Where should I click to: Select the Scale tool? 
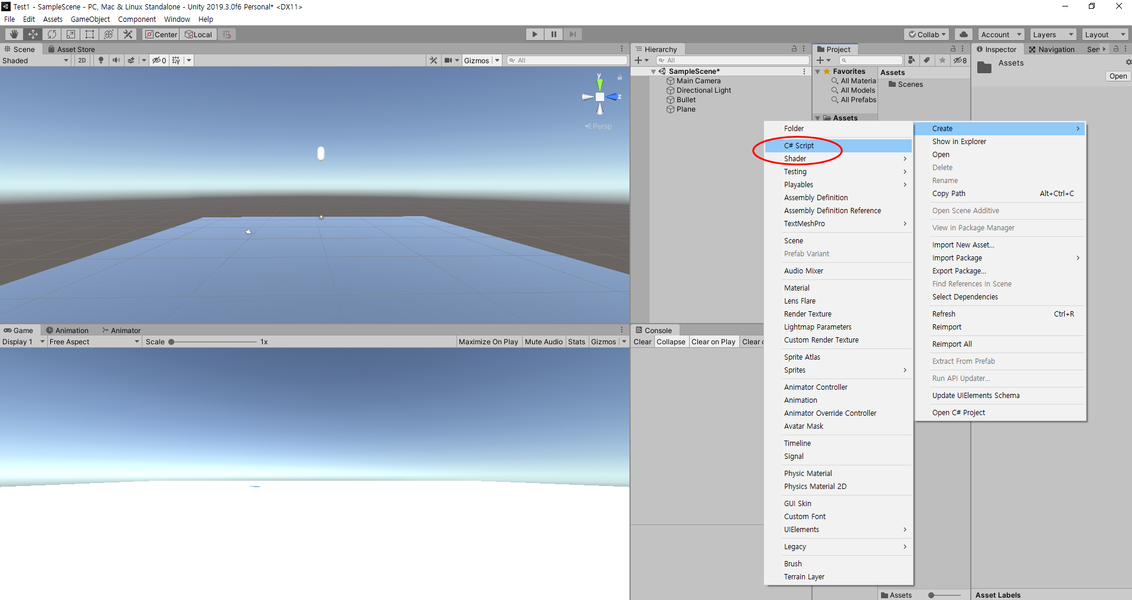click(x=71, y=34)
